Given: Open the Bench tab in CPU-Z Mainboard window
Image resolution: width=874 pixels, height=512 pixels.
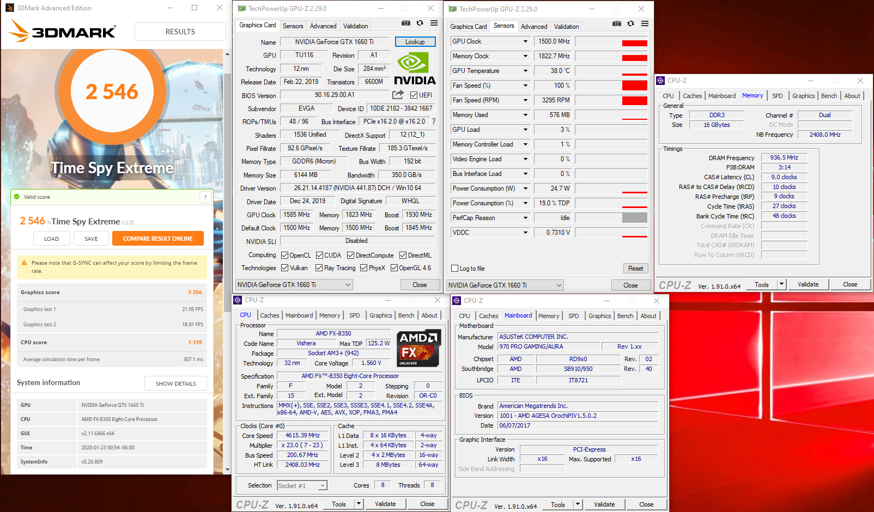Looking at the screenshot, I should point(626,316).
